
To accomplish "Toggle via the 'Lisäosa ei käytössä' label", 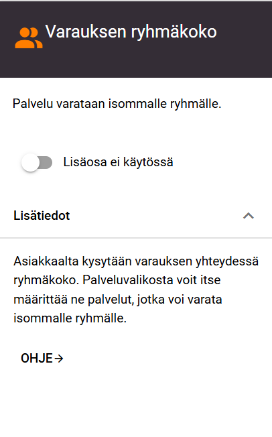I will click(118, 162).
